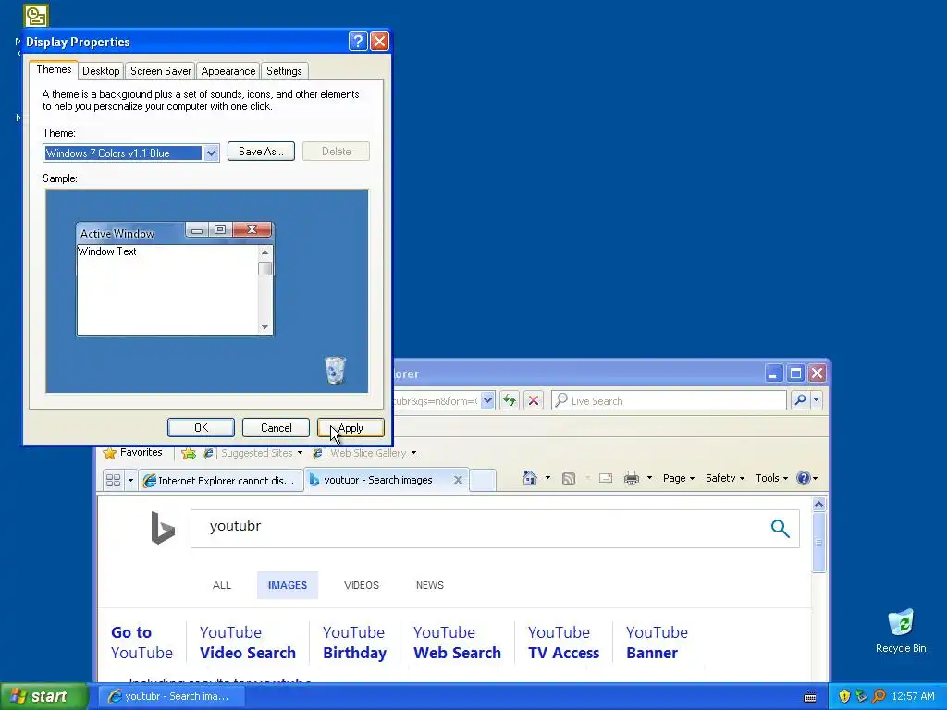The width and height of the screenshot is (947, 710).
Task: Click the IE vertical scrollbar thumb
Action: click(819, 542)
